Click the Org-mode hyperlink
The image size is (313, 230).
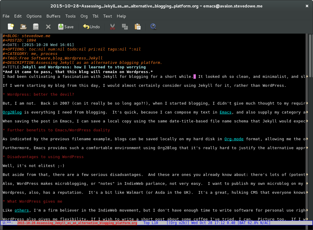(234, 139)
